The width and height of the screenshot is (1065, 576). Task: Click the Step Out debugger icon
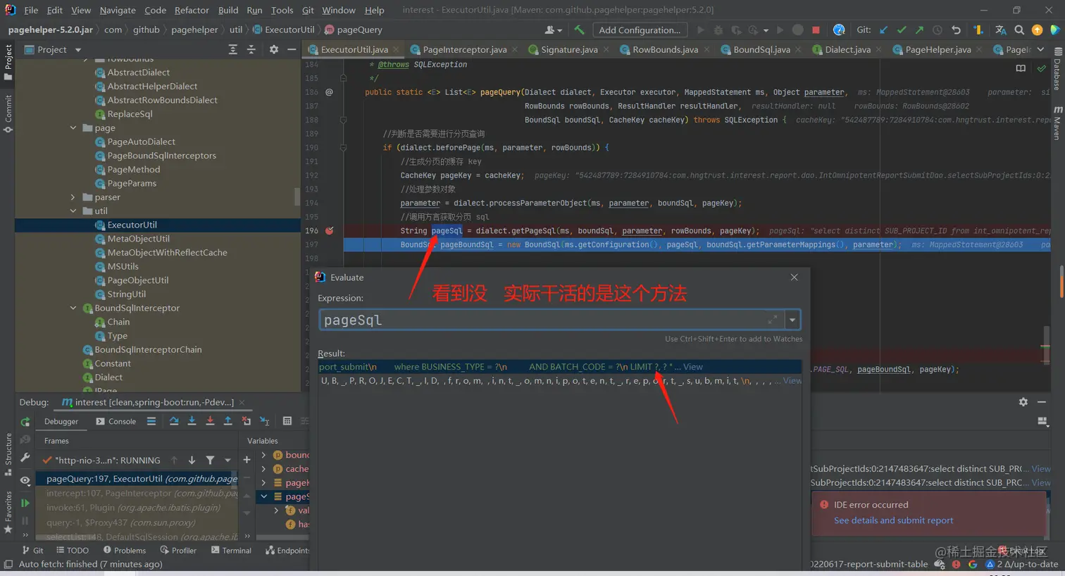[228, 421]
